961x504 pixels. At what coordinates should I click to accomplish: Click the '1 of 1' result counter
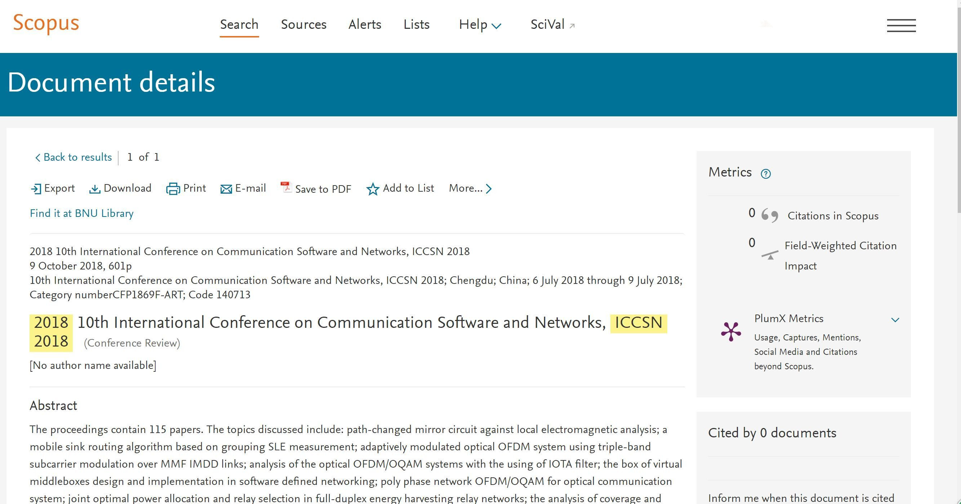(143, 157)
